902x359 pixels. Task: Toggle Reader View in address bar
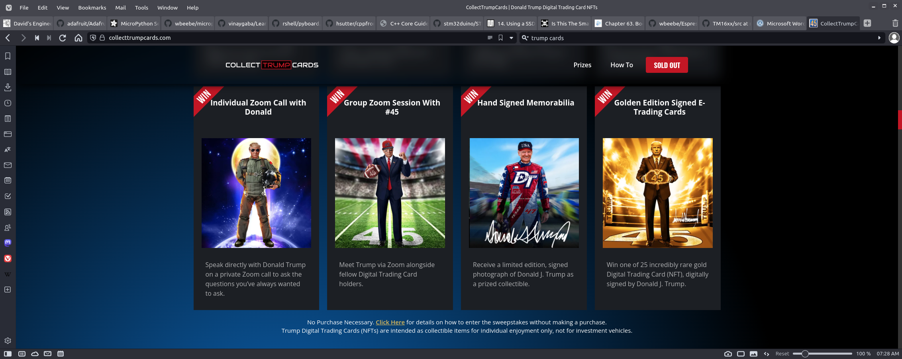490,38
